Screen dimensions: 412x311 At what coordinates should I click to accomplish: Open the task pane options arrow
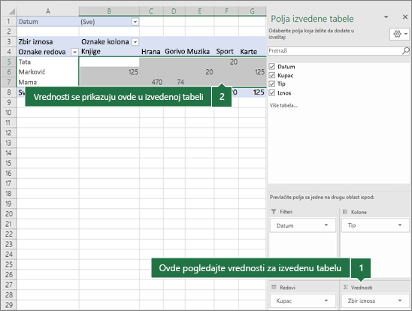pos(386,17)
